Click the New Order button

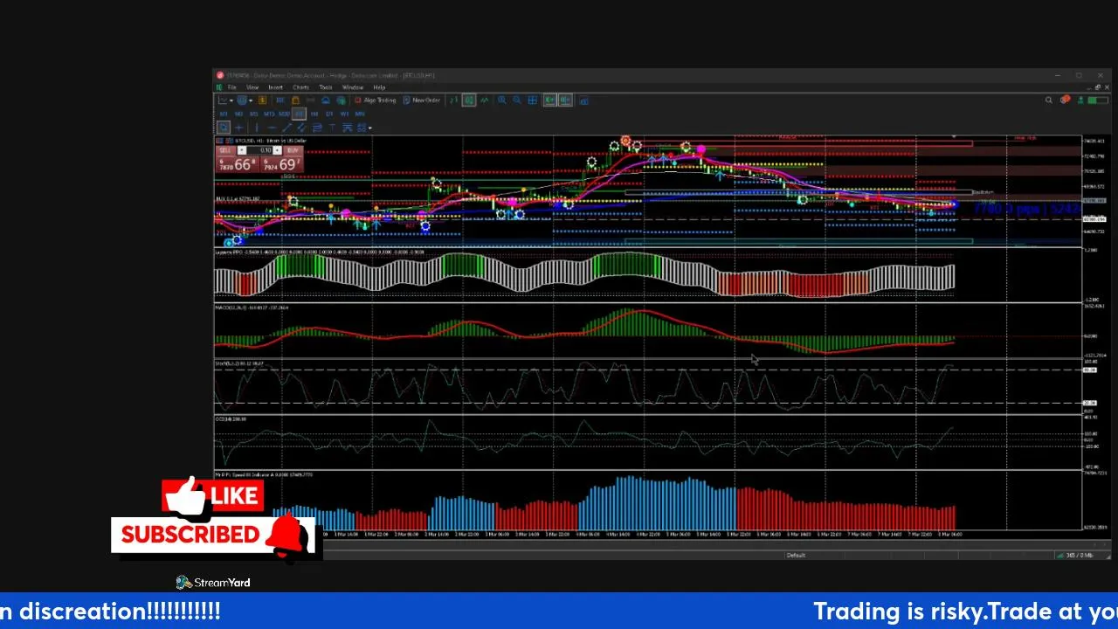tap(422, 100)
